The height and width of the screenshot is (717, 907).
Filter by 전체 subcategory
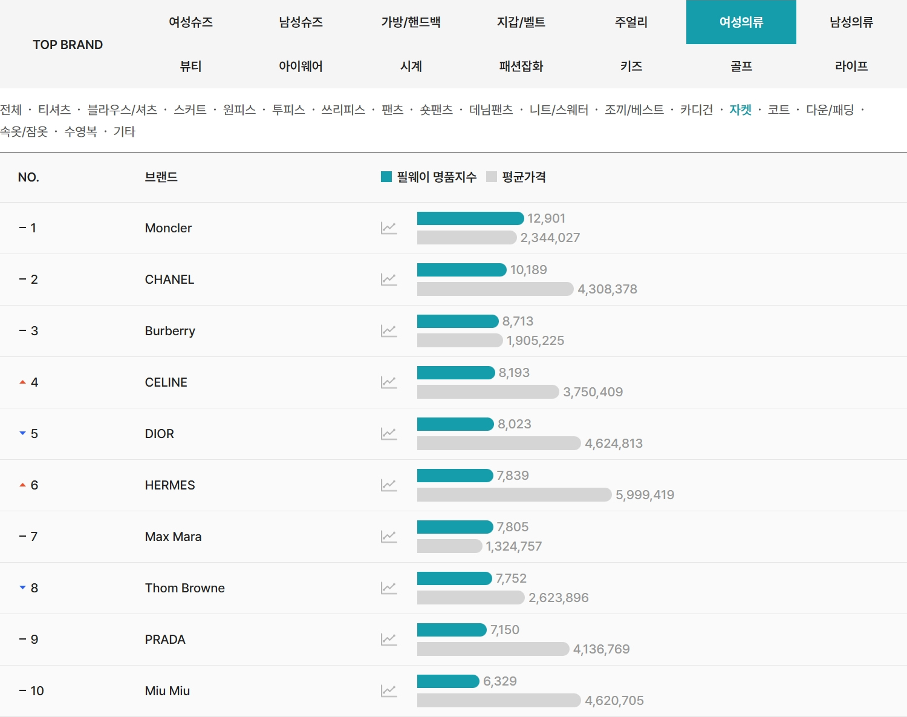pyautogui.click(x=11, y=110)
